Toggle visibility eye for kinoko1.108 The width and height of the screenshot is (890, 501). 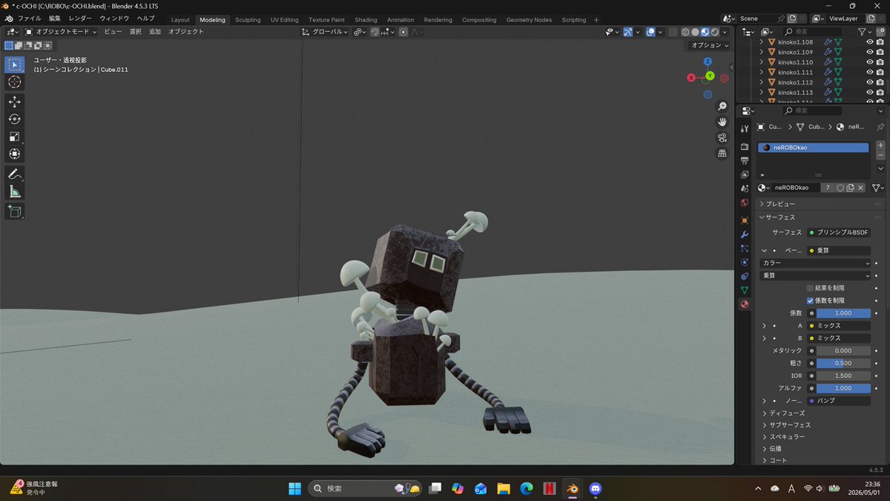click(870, 42)
